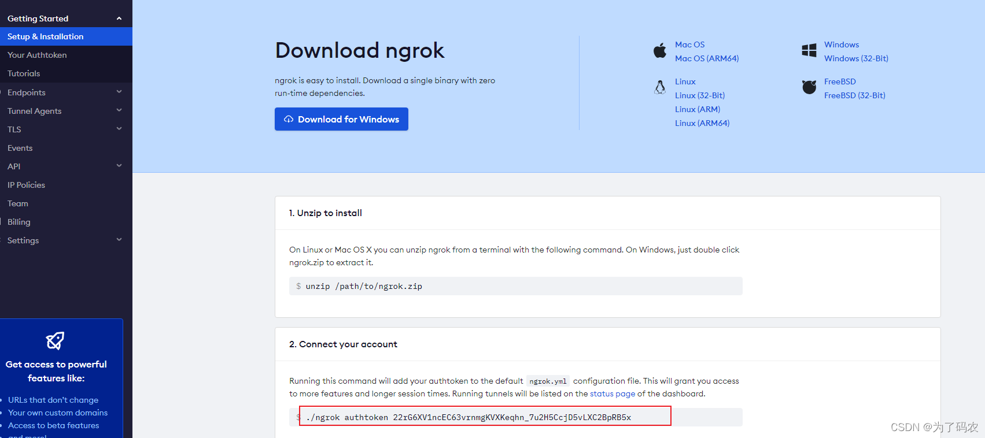985x438 pixels.
Task: Open the status page link
Action: tap(613, 394)
